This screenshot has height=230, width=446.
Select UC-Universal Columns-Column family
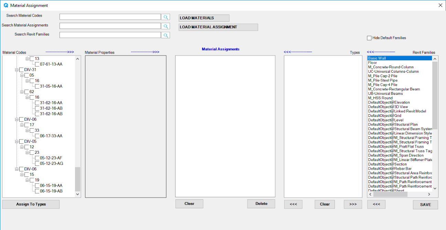[400, 71]
